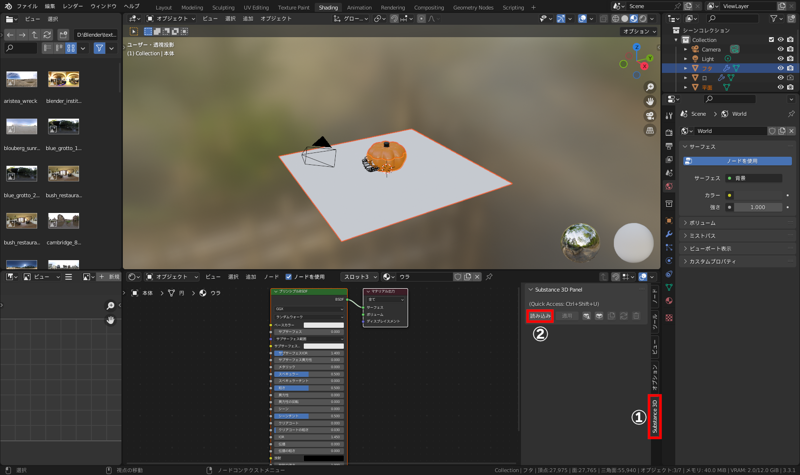Toggle render visibility camera icon for 平面
Screen dimensions: 800x475
(x=790, y=87)
